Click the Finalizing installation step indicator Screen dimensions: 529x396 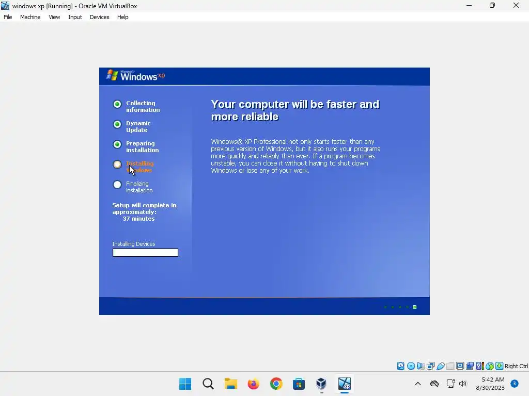[x=117, y=185]
